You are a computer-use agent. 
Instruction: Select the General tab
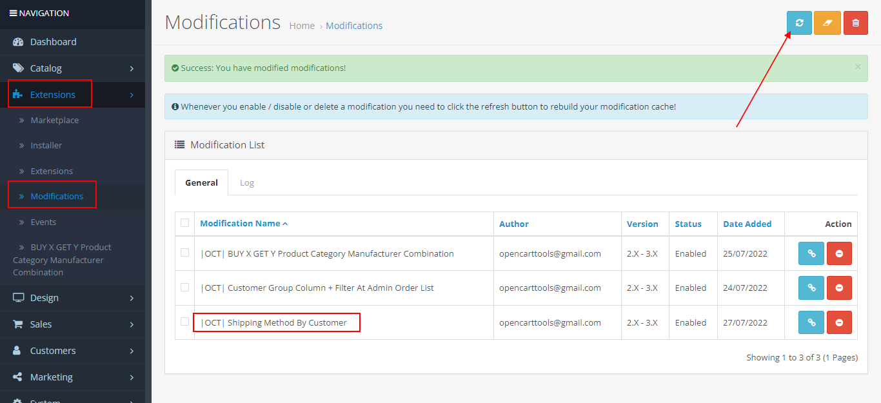coord(201,182)
